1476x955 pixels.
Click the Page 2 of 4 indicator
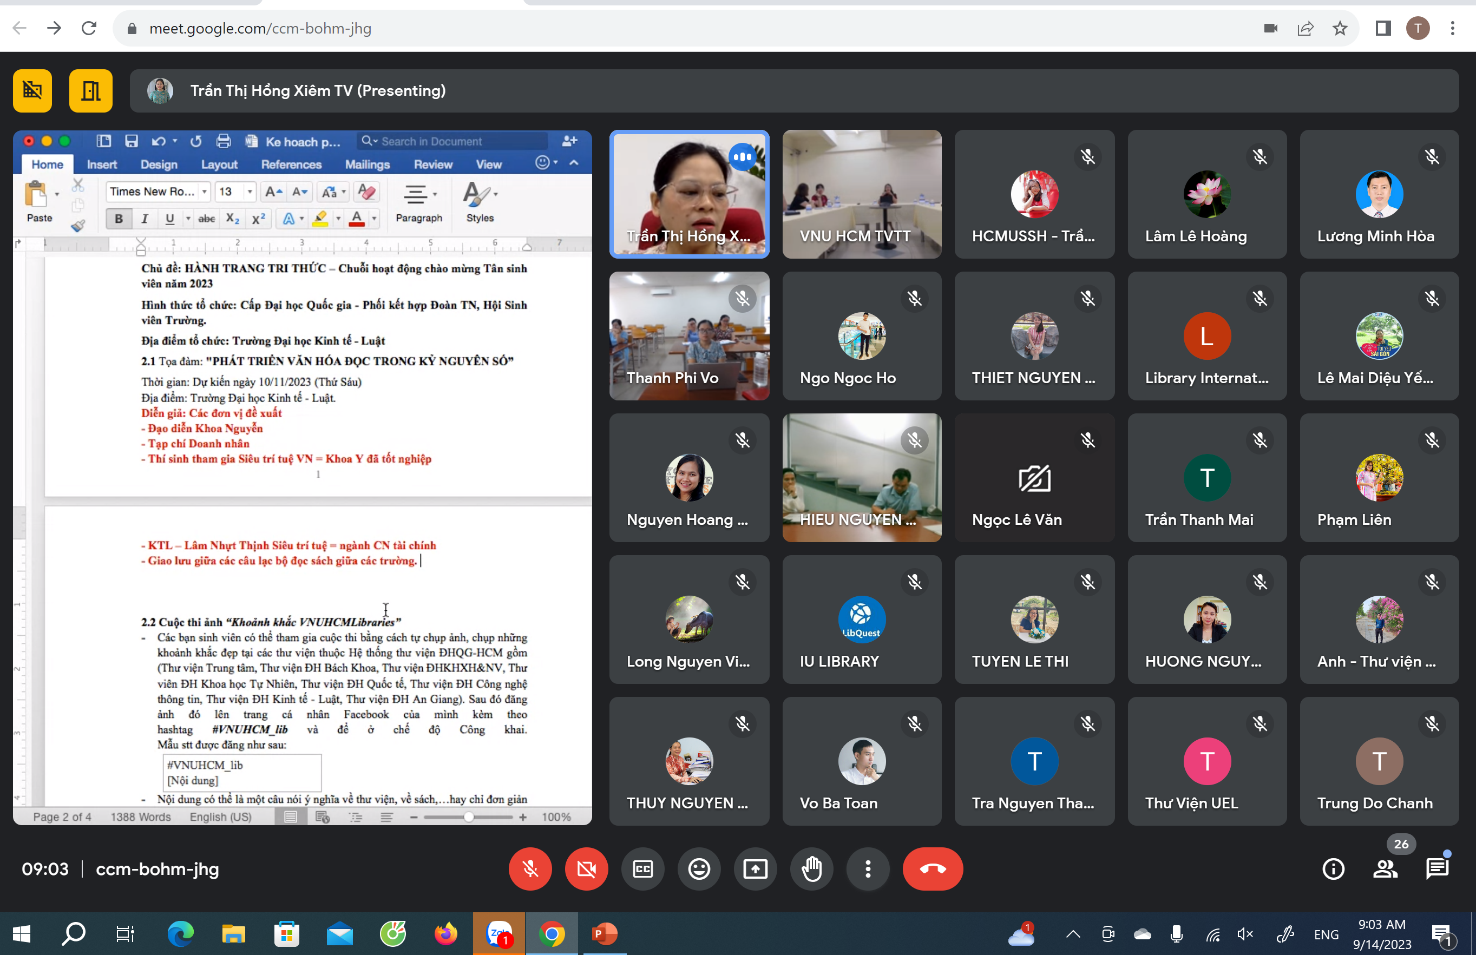click(x=62, y=816)
